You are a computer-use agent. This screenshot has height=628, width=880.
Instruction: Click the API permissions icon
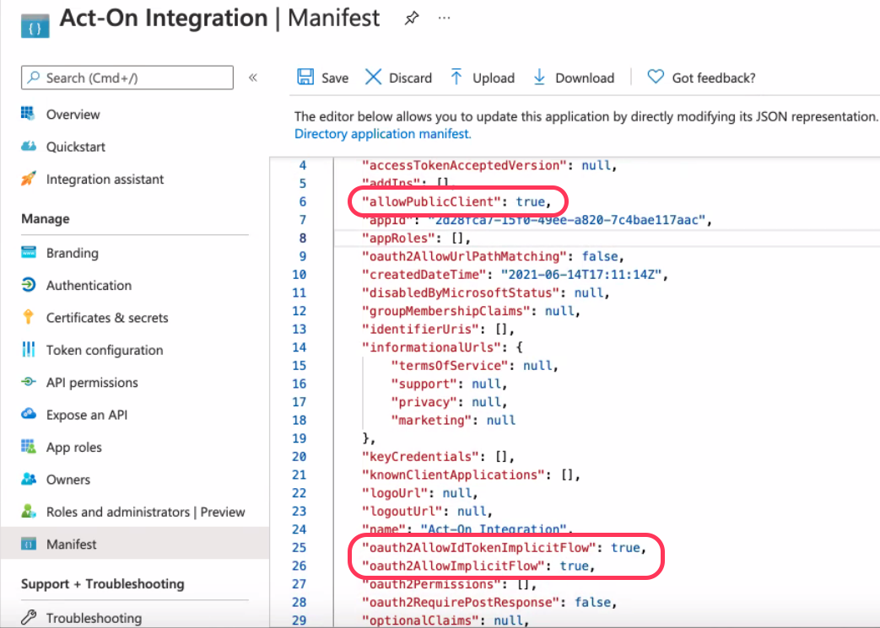(x=28, y=382)
